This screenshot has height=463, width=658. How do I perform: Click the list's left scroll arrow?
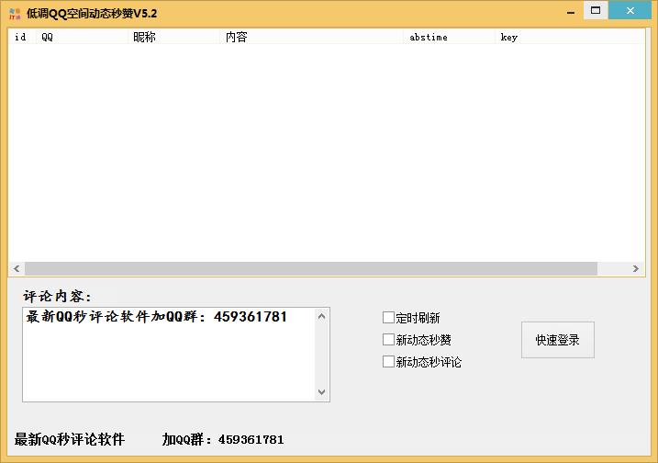pos(17,268)
